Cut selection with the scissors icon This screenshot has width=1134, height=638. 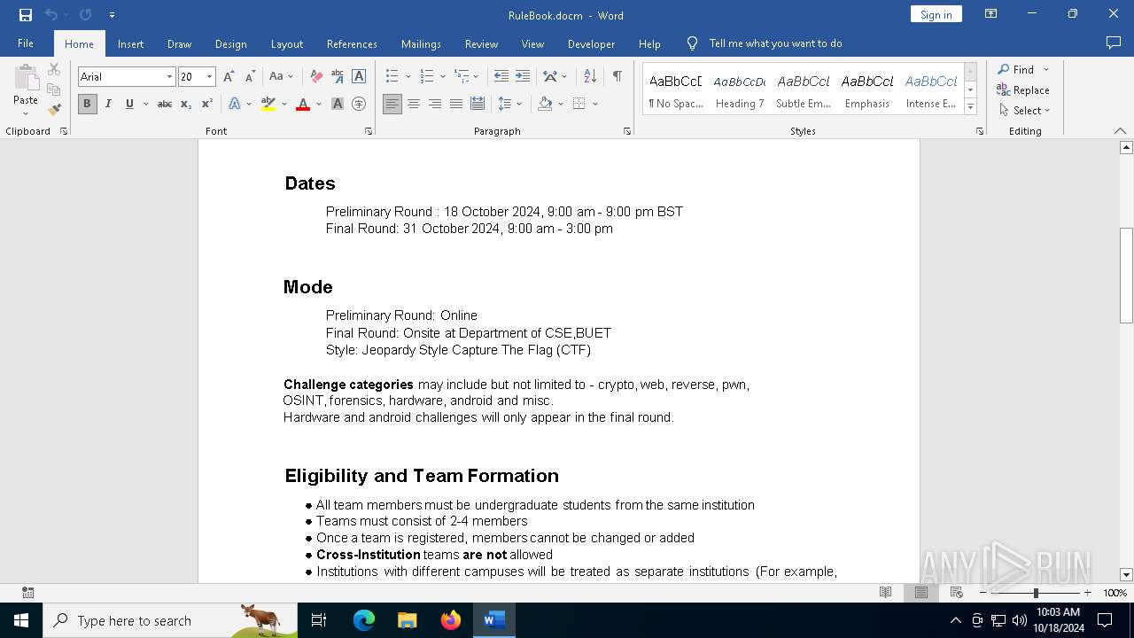[x=54, y=69]
